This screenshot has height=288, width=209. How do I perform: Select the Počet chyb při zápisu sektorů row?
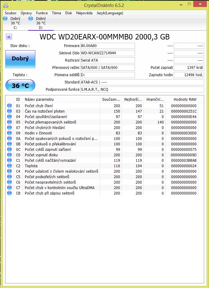pyautogui.click(x=102, y=193)
